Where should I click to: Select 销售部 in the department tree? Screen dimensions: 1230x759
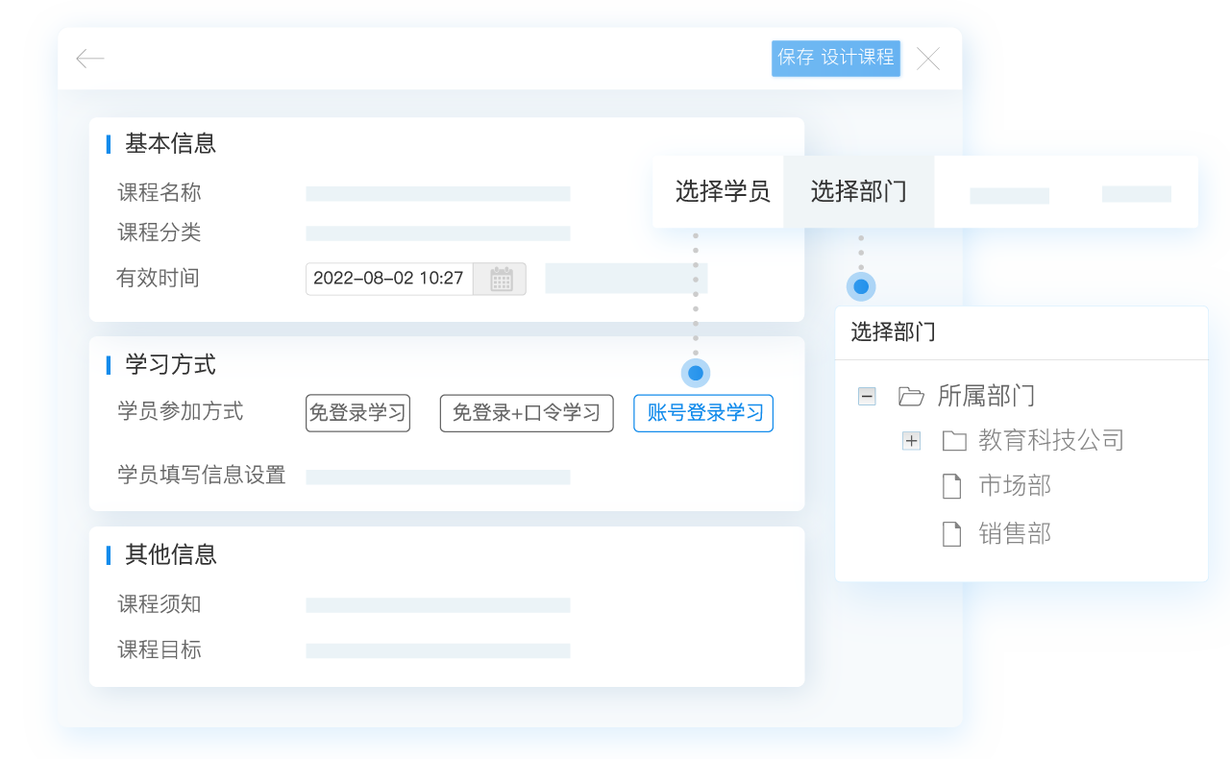[x=1015, y=534]
